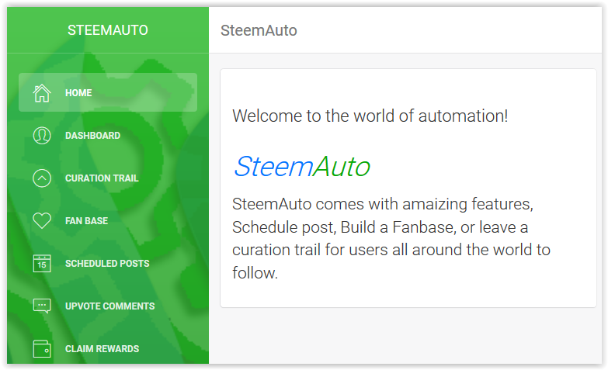The width and height of the screenshot is (608, 370).
Task: Open the Upvote Comments speech bubble icon
Action: (x=42, y=306)
